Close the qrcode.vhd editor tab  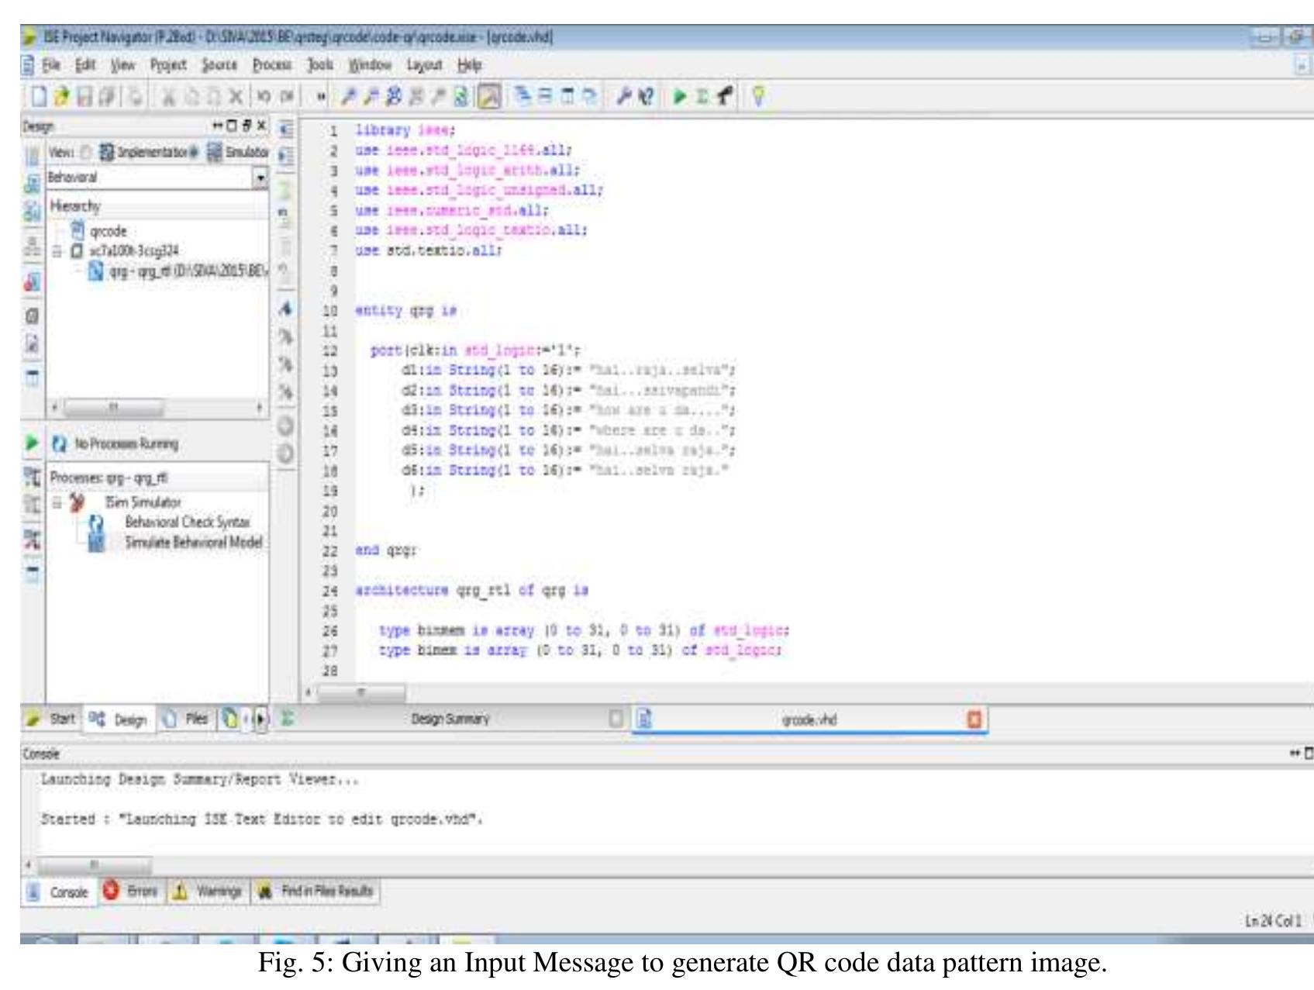pyautogui.click(x=975, y=719)
